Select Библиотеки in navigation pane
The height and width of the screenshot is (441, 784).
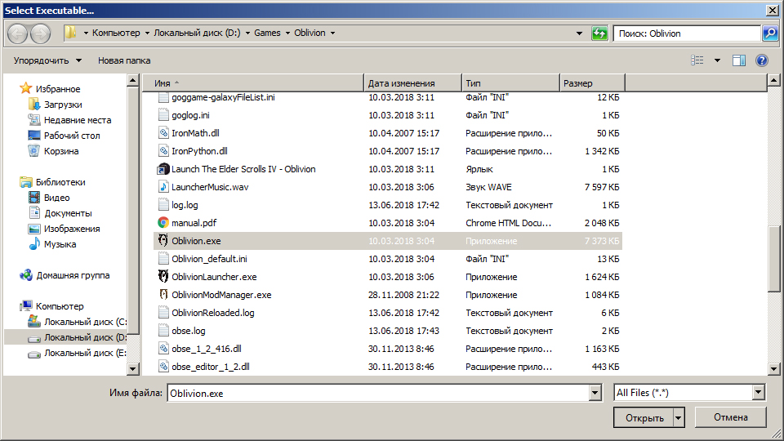click(60, 182)
